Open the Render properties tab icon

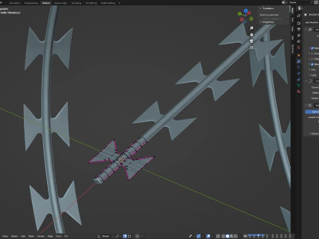point(299,23)
